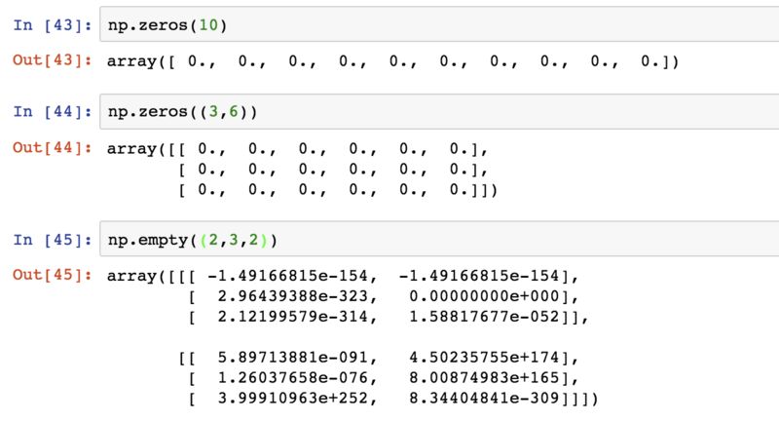Click the Out[43] array of ten zeros
This screenshot has width=779, height=421.
392,61
